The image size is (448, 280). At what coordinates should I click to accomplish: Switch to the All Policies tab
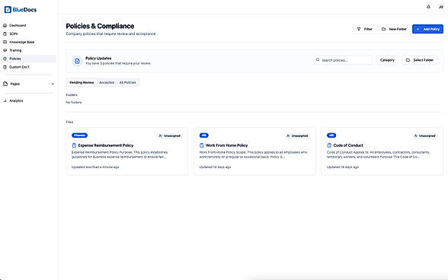(127, 82)
